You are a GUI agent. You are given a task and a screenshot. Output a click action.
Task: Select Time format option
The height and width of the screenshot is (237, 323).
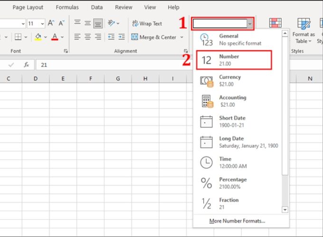pyautogui.click(x=237, y=163)
